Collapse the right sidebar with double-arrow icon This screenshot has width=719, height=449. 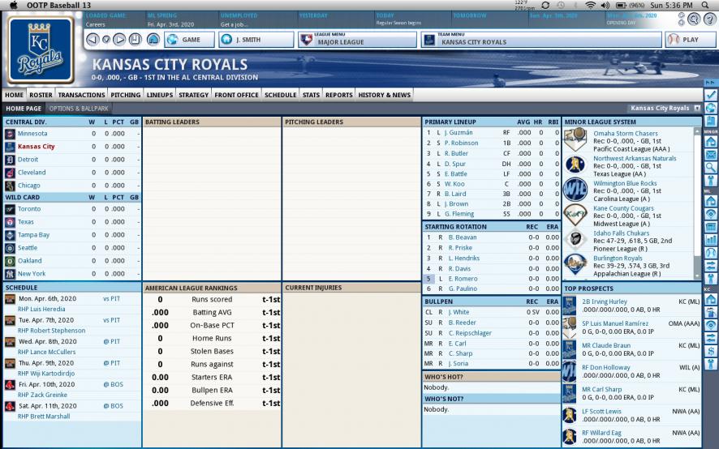(710, 83)
